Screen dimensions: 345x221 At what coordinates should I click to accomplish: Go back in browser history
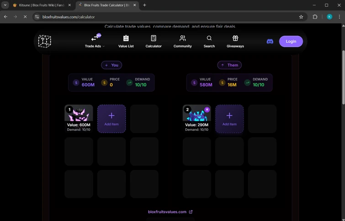point(6,17)
